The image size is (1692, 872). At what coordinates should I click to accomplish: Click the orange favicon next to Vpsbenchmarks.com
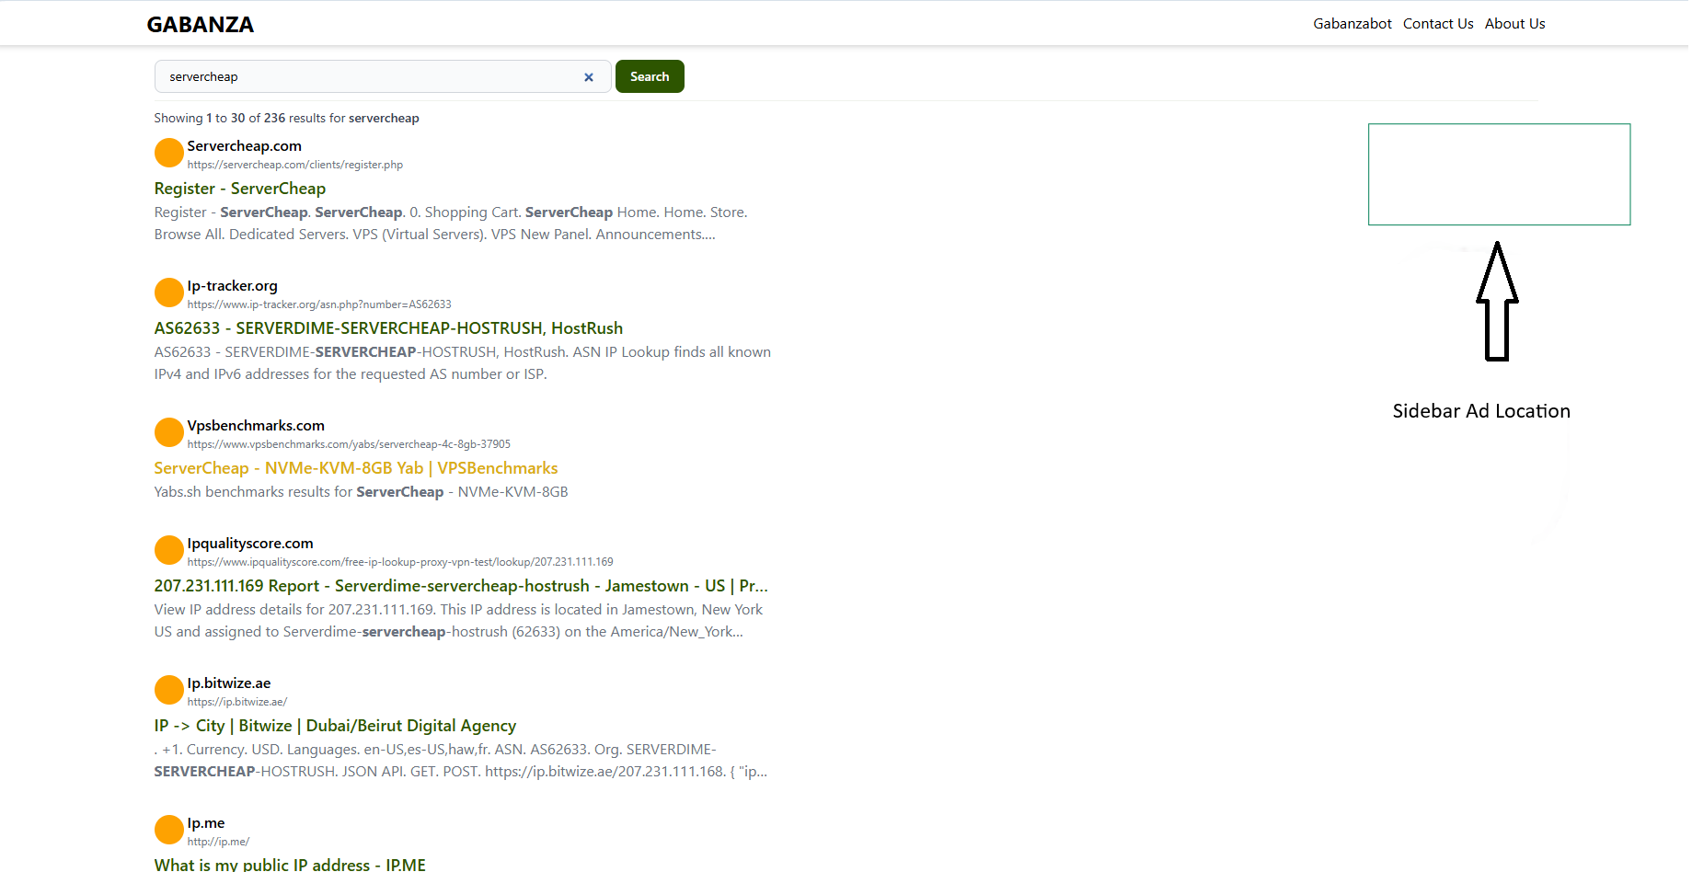tap(169, 432)
